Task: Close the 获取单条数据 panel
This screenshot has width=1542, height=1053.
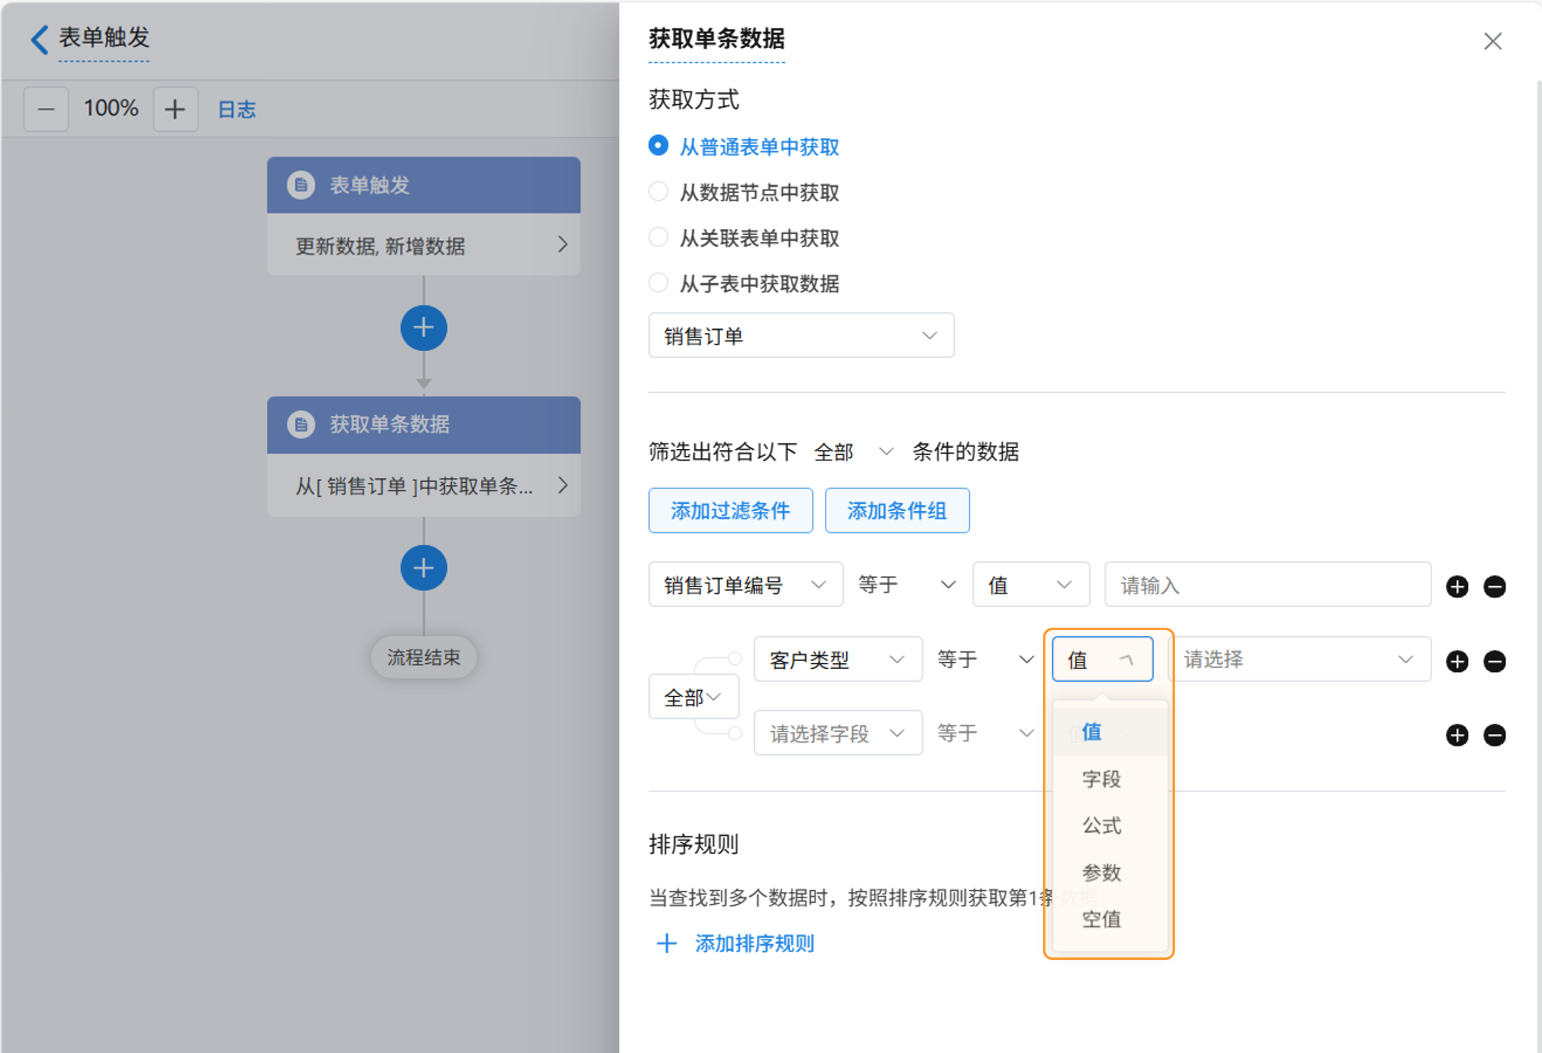Action: pos(1492,41)
